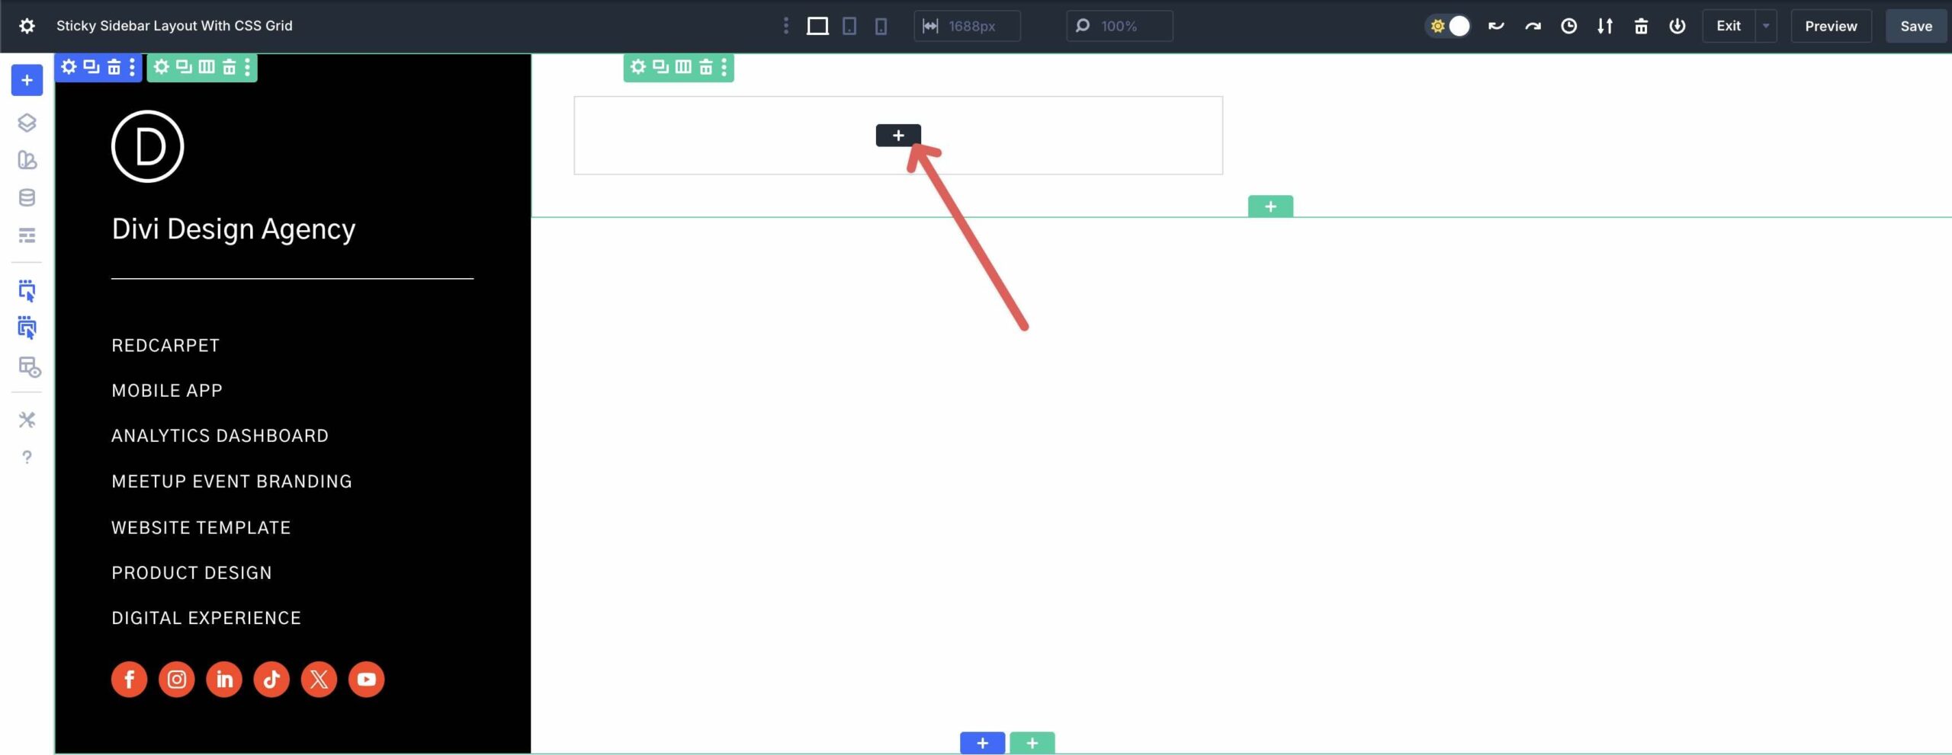Redo the last change

(x=1531, y=26)
